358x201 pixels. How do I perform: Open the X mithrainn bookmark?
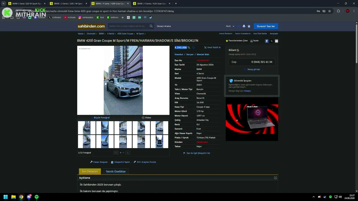(x=55, y=17)
